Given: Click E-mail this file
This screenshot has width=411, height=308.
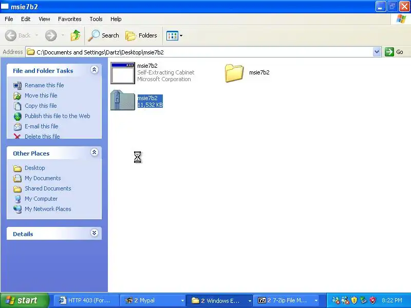Looking at the screenshot, I should pyautogui.click(x=42, y=126).
